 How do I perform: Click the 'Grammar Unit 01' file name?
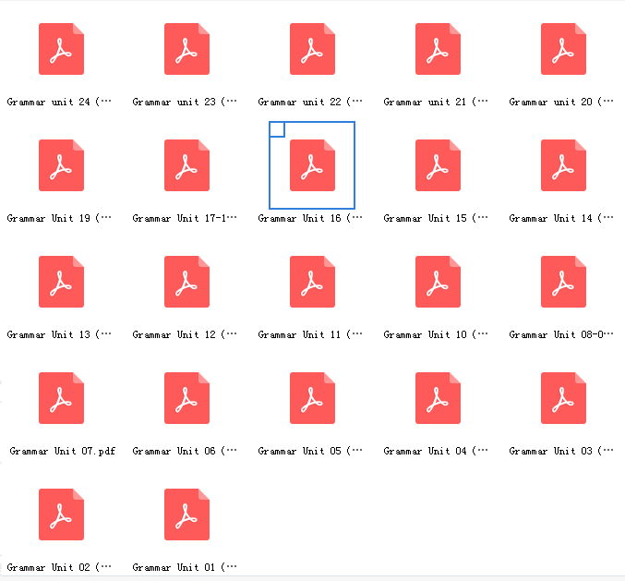coord(185,568)
